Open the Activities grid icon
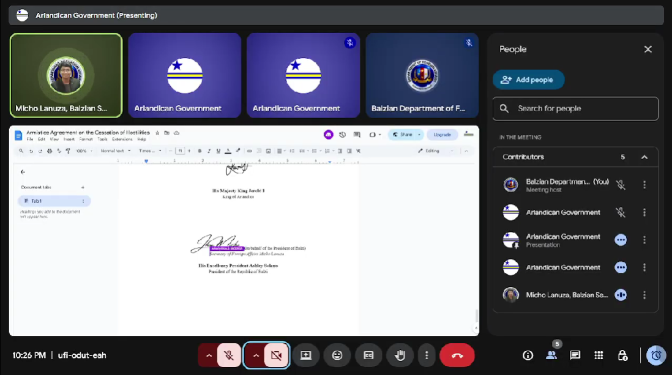The width and height of the screenshot is (672, 375). point(599,355)
